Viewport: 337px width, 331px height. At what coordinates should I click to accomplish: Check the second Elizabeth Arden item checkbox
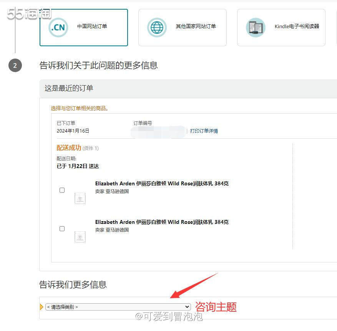click(x=62, y=229)
